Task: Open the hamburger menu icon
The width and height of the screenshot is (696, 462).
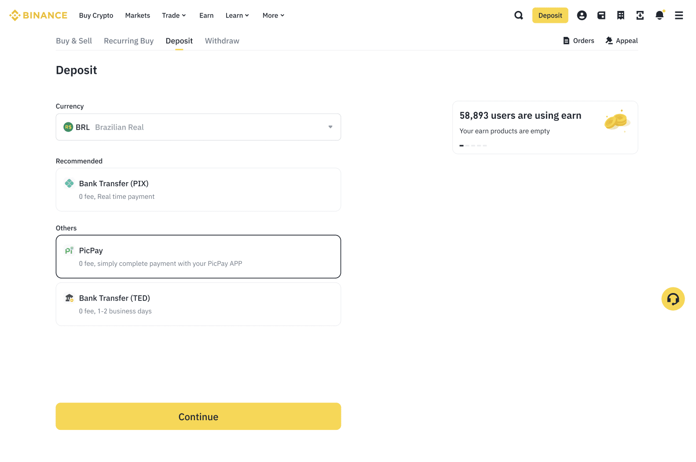Action: (679, 15)
